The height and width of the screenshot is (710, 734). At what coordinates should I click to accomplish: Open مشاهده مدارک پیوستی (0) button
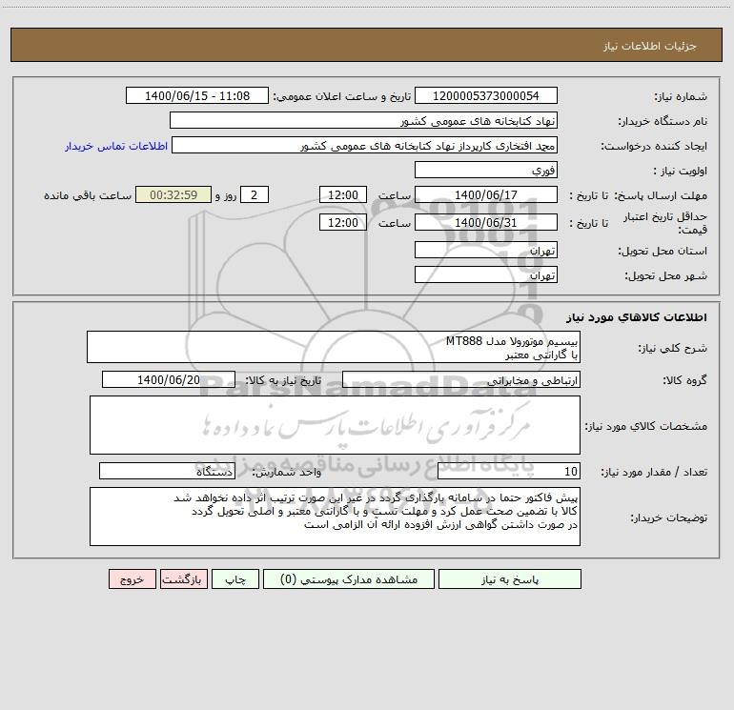(x=349, y=579)
